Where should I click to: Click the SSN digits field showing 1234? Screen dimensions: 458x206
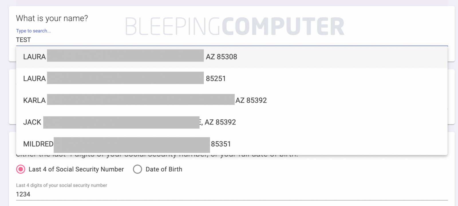click(x=232, y=194)
